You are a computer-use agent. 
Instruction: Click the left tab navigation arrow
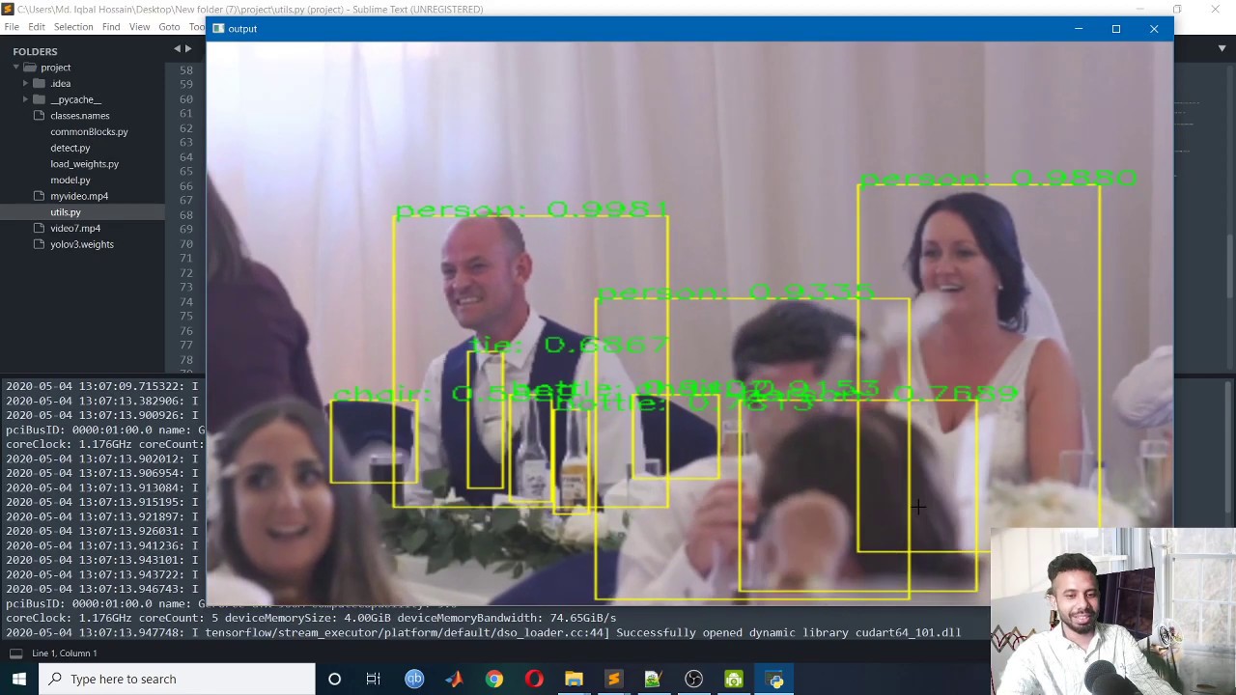(178, 48)
